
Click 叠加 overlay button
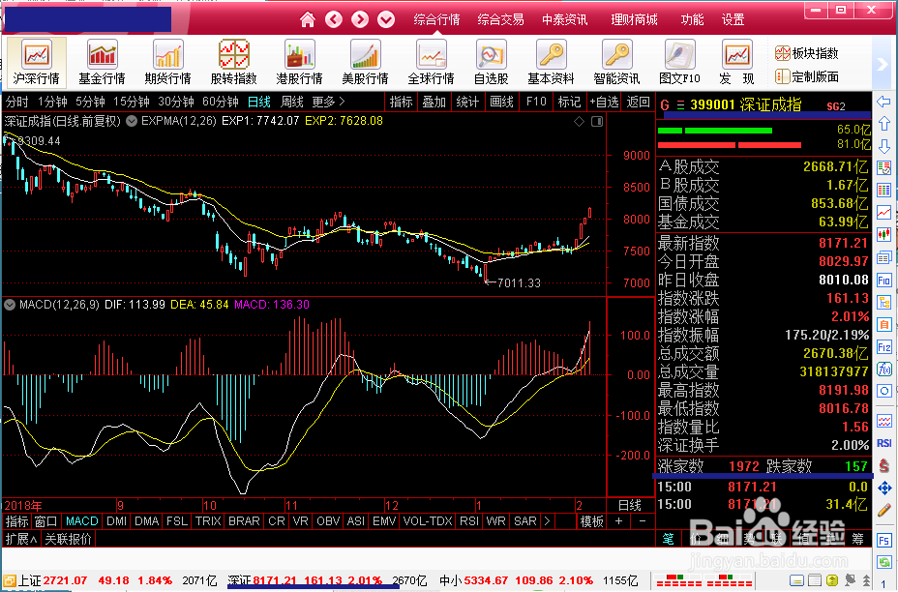click(434, 102)
